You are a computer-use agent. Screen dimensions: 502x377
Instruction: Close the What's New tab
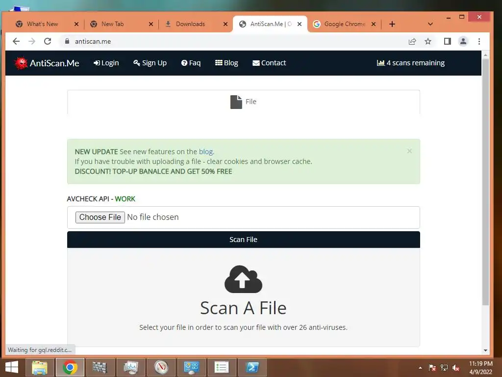[76, 24]
